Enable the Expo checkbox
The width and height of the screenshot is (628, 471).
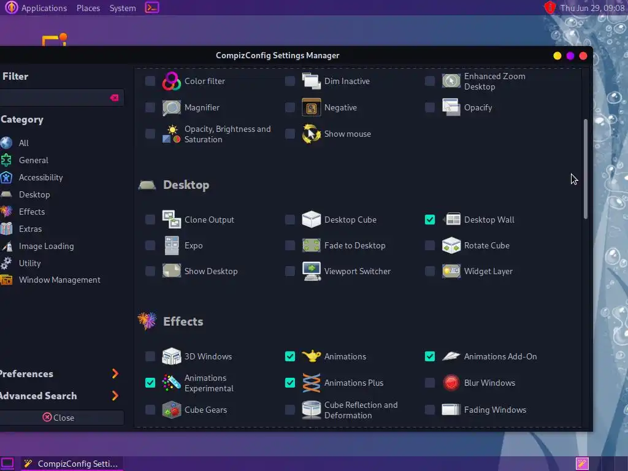point(150,245)
